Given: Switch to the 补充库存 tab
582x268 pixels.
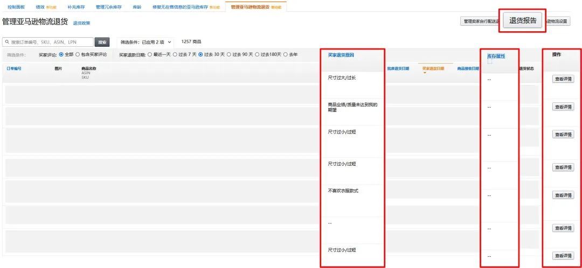Looking at the screenshot, I should click(x=76, y=7).
